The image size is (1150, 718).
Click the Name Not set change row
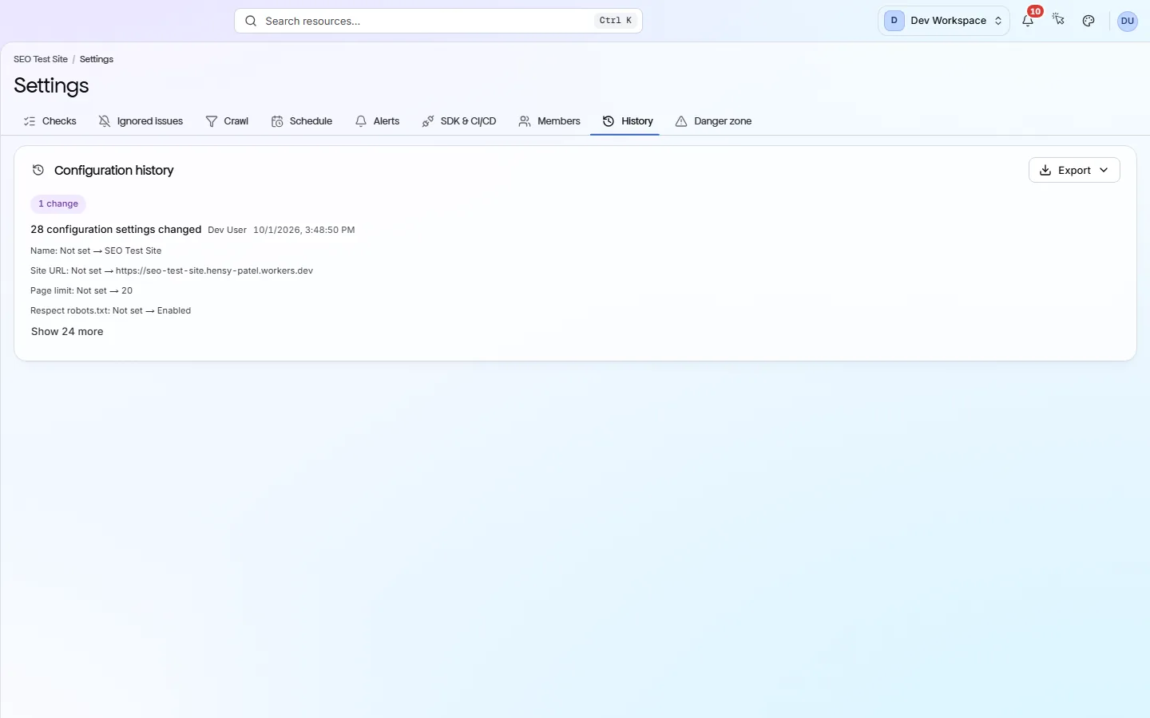[96, 251]
